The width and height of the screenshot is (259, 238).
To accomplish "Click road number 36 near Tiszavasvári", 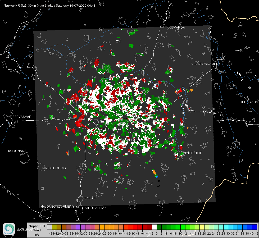I will click(x=16, y=122).
